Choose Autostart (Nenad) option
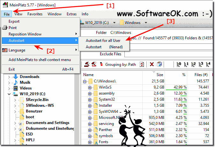Screen dimensions: 215x147 coord(104,47)
